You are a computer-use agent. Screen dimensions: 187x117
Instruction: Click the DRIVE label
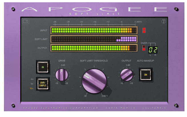coord(62,61)
